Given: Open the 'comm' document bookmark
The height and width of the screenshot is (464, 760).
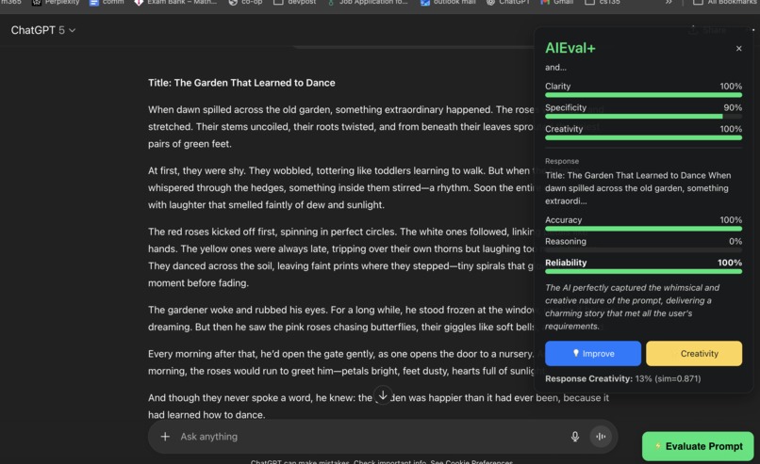Looking at the screenshot, I should click(x=107, y=3).
